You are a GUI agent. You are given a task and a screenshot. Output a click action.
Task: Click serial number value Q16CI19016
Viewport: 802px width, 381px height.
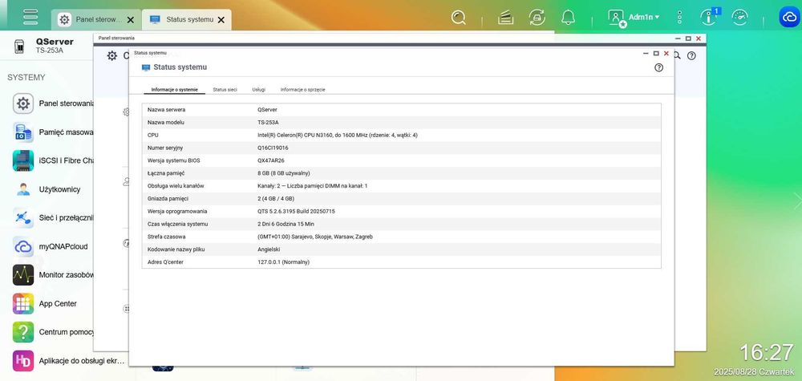click(273, 148)
